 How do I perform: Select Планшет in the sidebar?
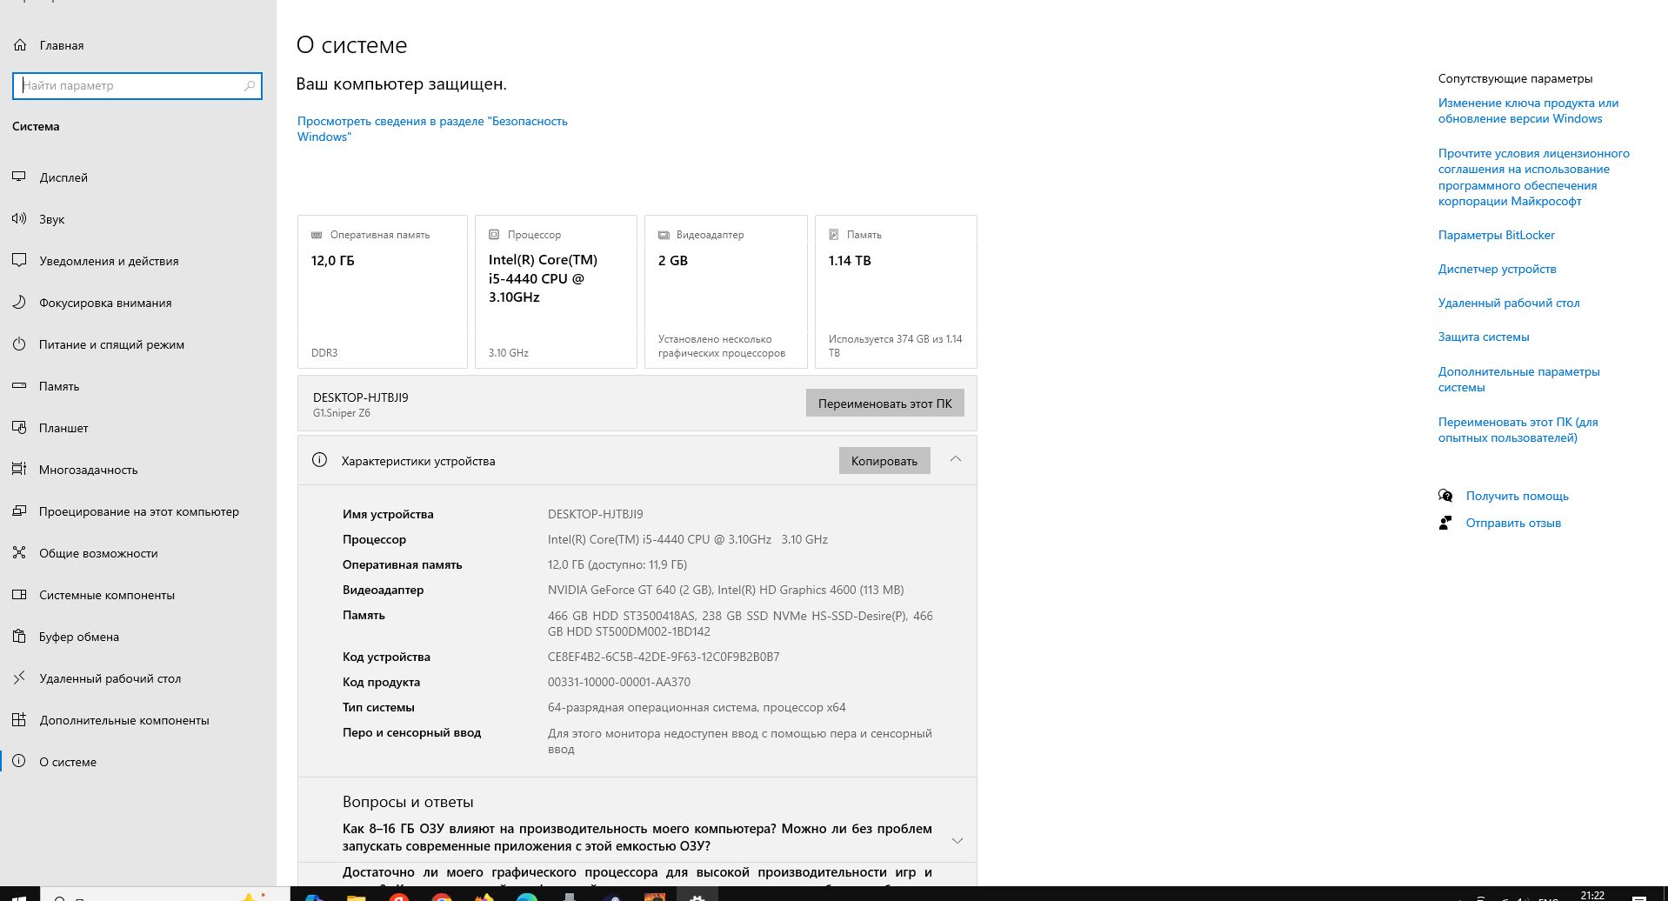tap(63, 428)
